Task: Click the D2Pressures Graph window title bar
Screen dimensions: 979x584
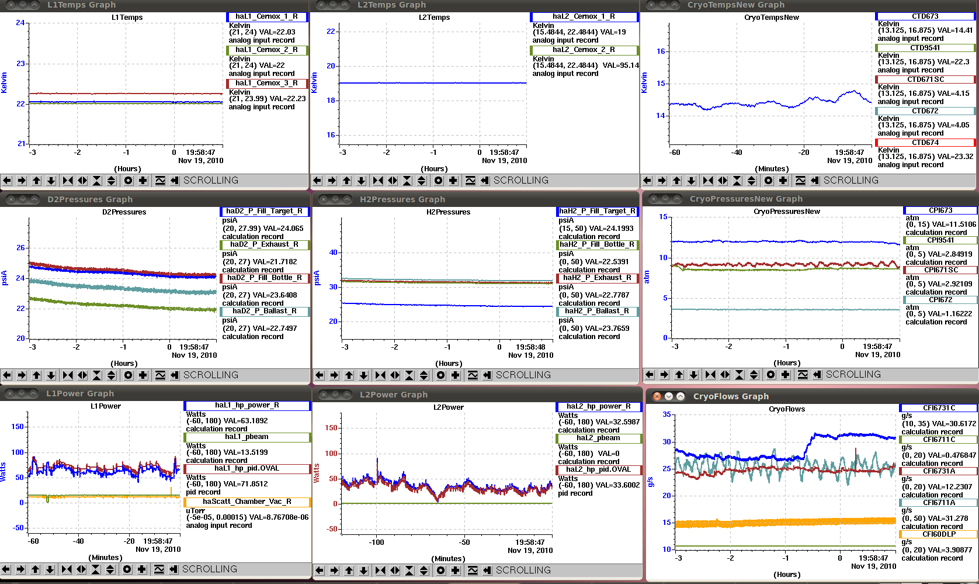Action: (x=155, y=199)
